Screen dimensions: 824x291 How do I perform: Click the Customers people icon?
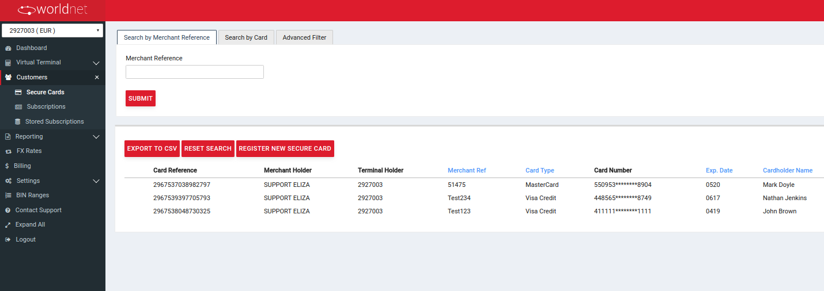click(8, 77)
